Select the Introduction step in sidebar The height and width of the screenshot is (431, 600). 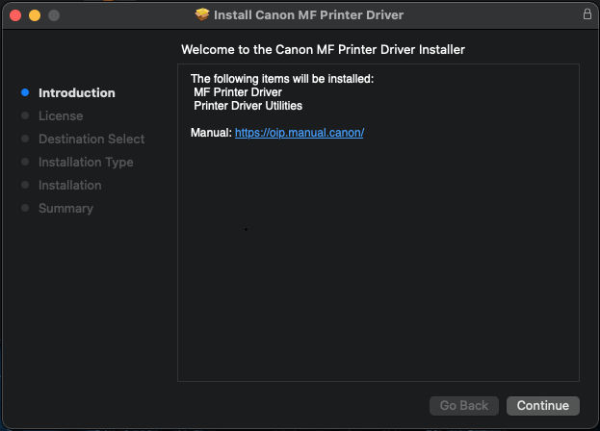click(x=76, y=93)
